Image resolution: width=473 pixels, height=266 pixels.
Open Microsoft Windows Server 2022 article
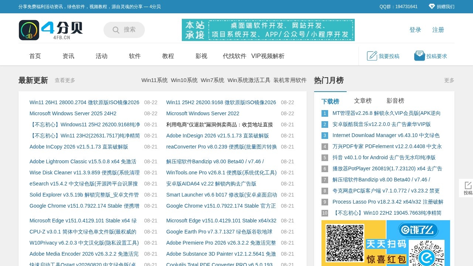[203, 113]
